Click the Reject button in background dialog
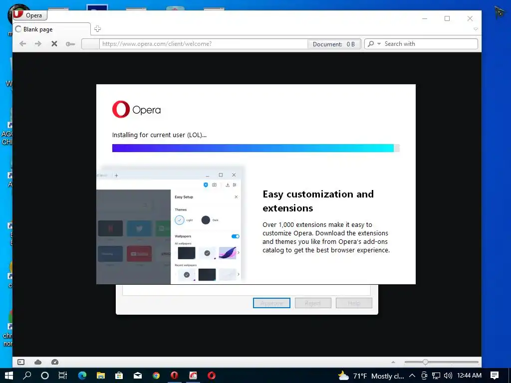Screen dimensions: 511x383 [313, 303]
